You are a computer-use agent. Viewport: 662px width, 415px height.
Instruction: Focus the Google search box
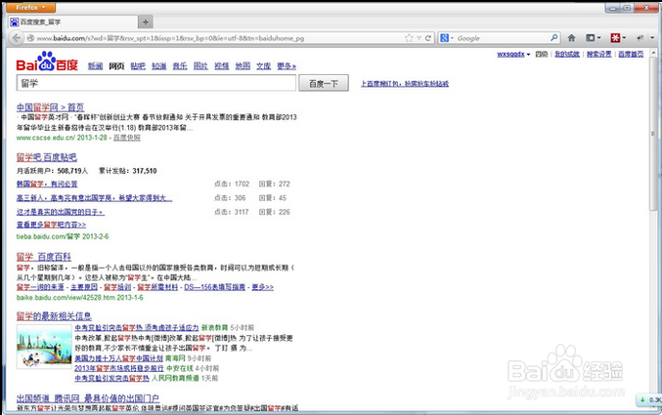click(503, 38)
